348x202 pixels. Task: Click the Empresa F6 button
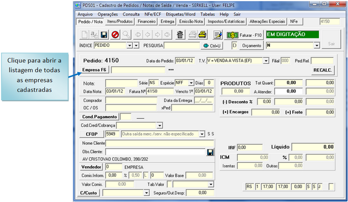[94, 70]
